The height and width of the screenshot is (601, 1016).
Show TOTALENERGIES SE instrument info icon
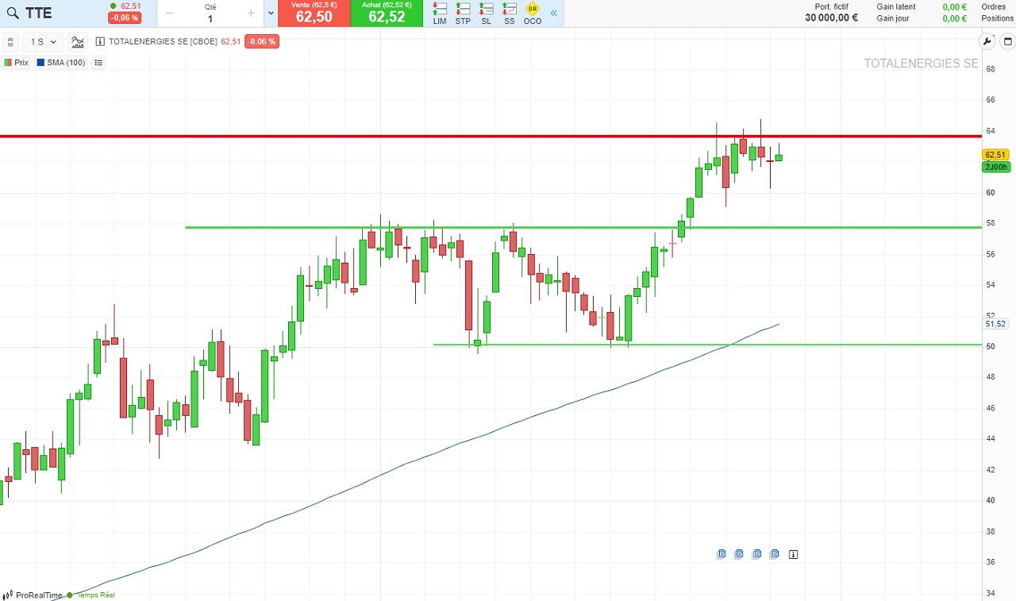100,42
